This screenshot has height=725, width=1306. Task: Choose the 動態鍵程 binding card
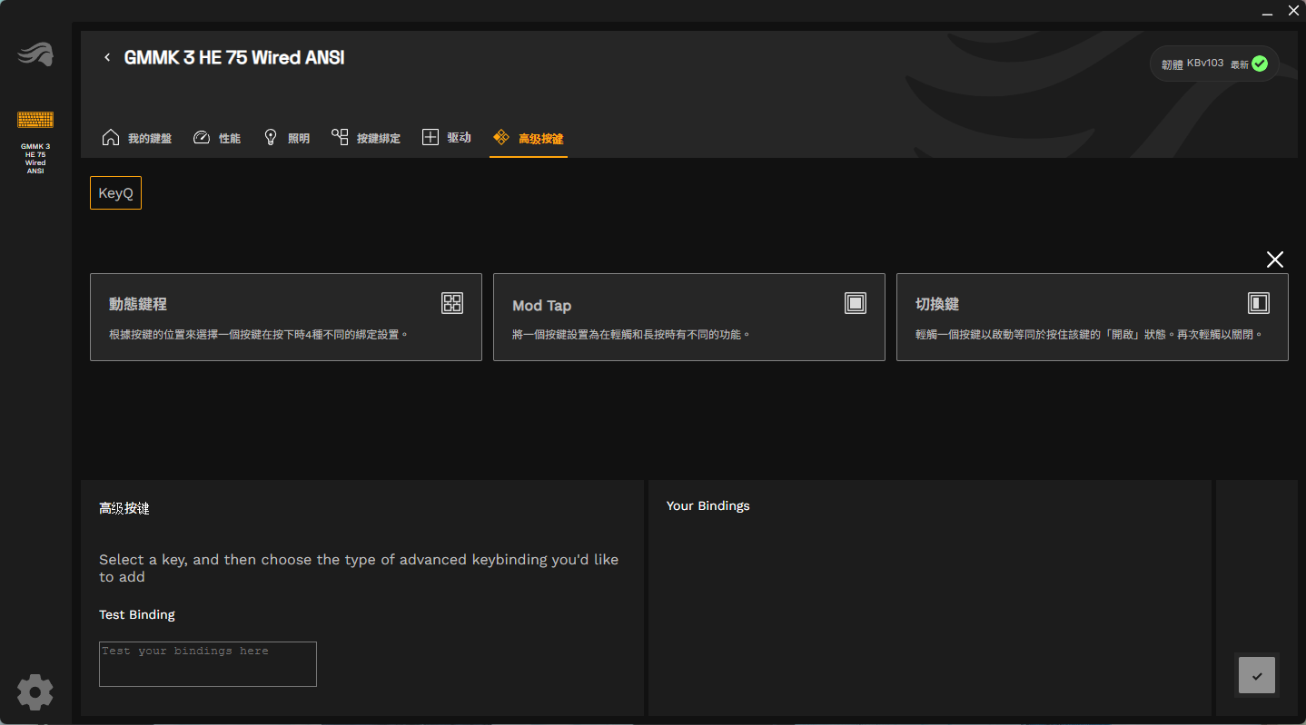pos(285,318)
